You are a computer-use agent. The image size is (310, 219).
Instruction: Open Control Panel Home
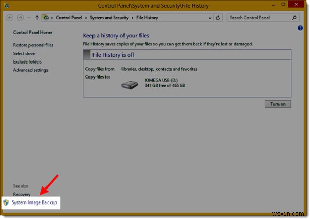point(33,32)
